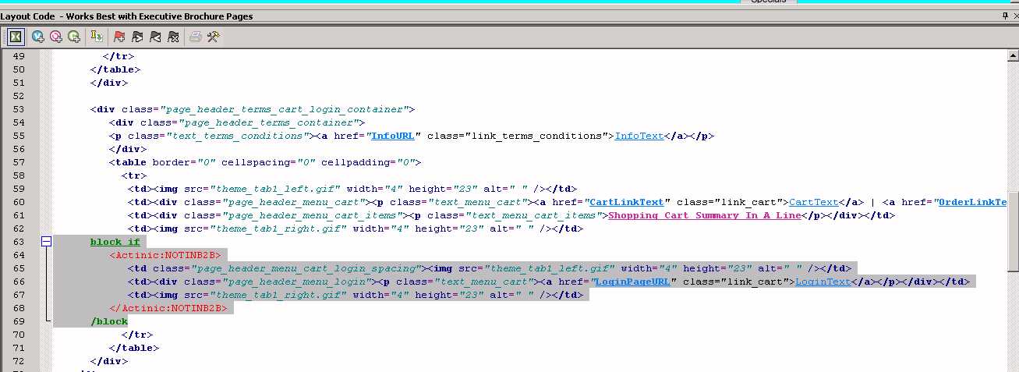Go to next bookmark flag icon
Viewport: 1019px width, 372px height.
[137, 36]
